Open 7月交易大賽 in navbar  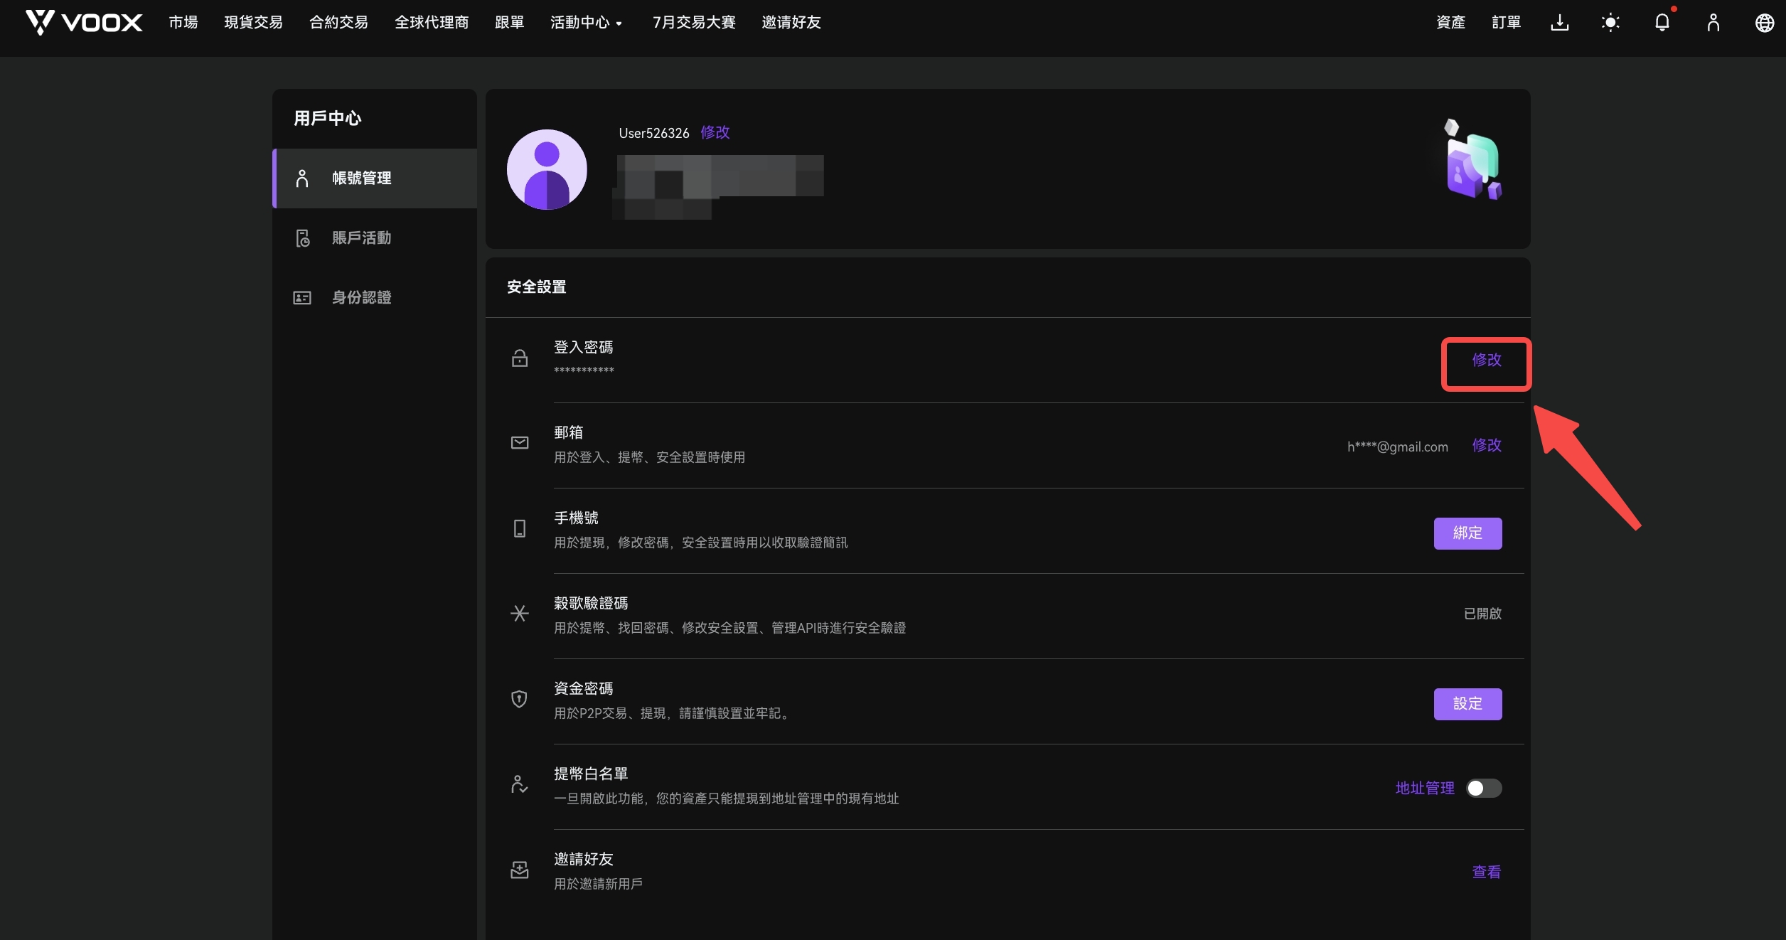(695, 23)
